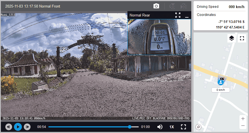
Task: Click the Normal Rear video thumbnail
Action: tap(159, 37)
